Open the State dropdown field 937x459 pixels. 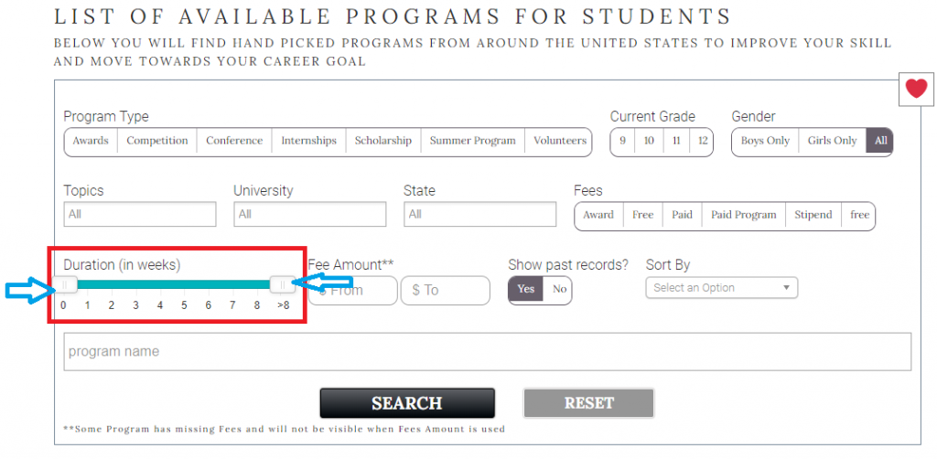tap(479, 214)
